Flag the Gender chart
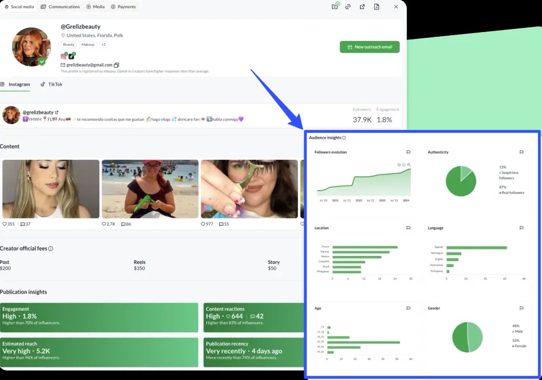 coord(522,309)
